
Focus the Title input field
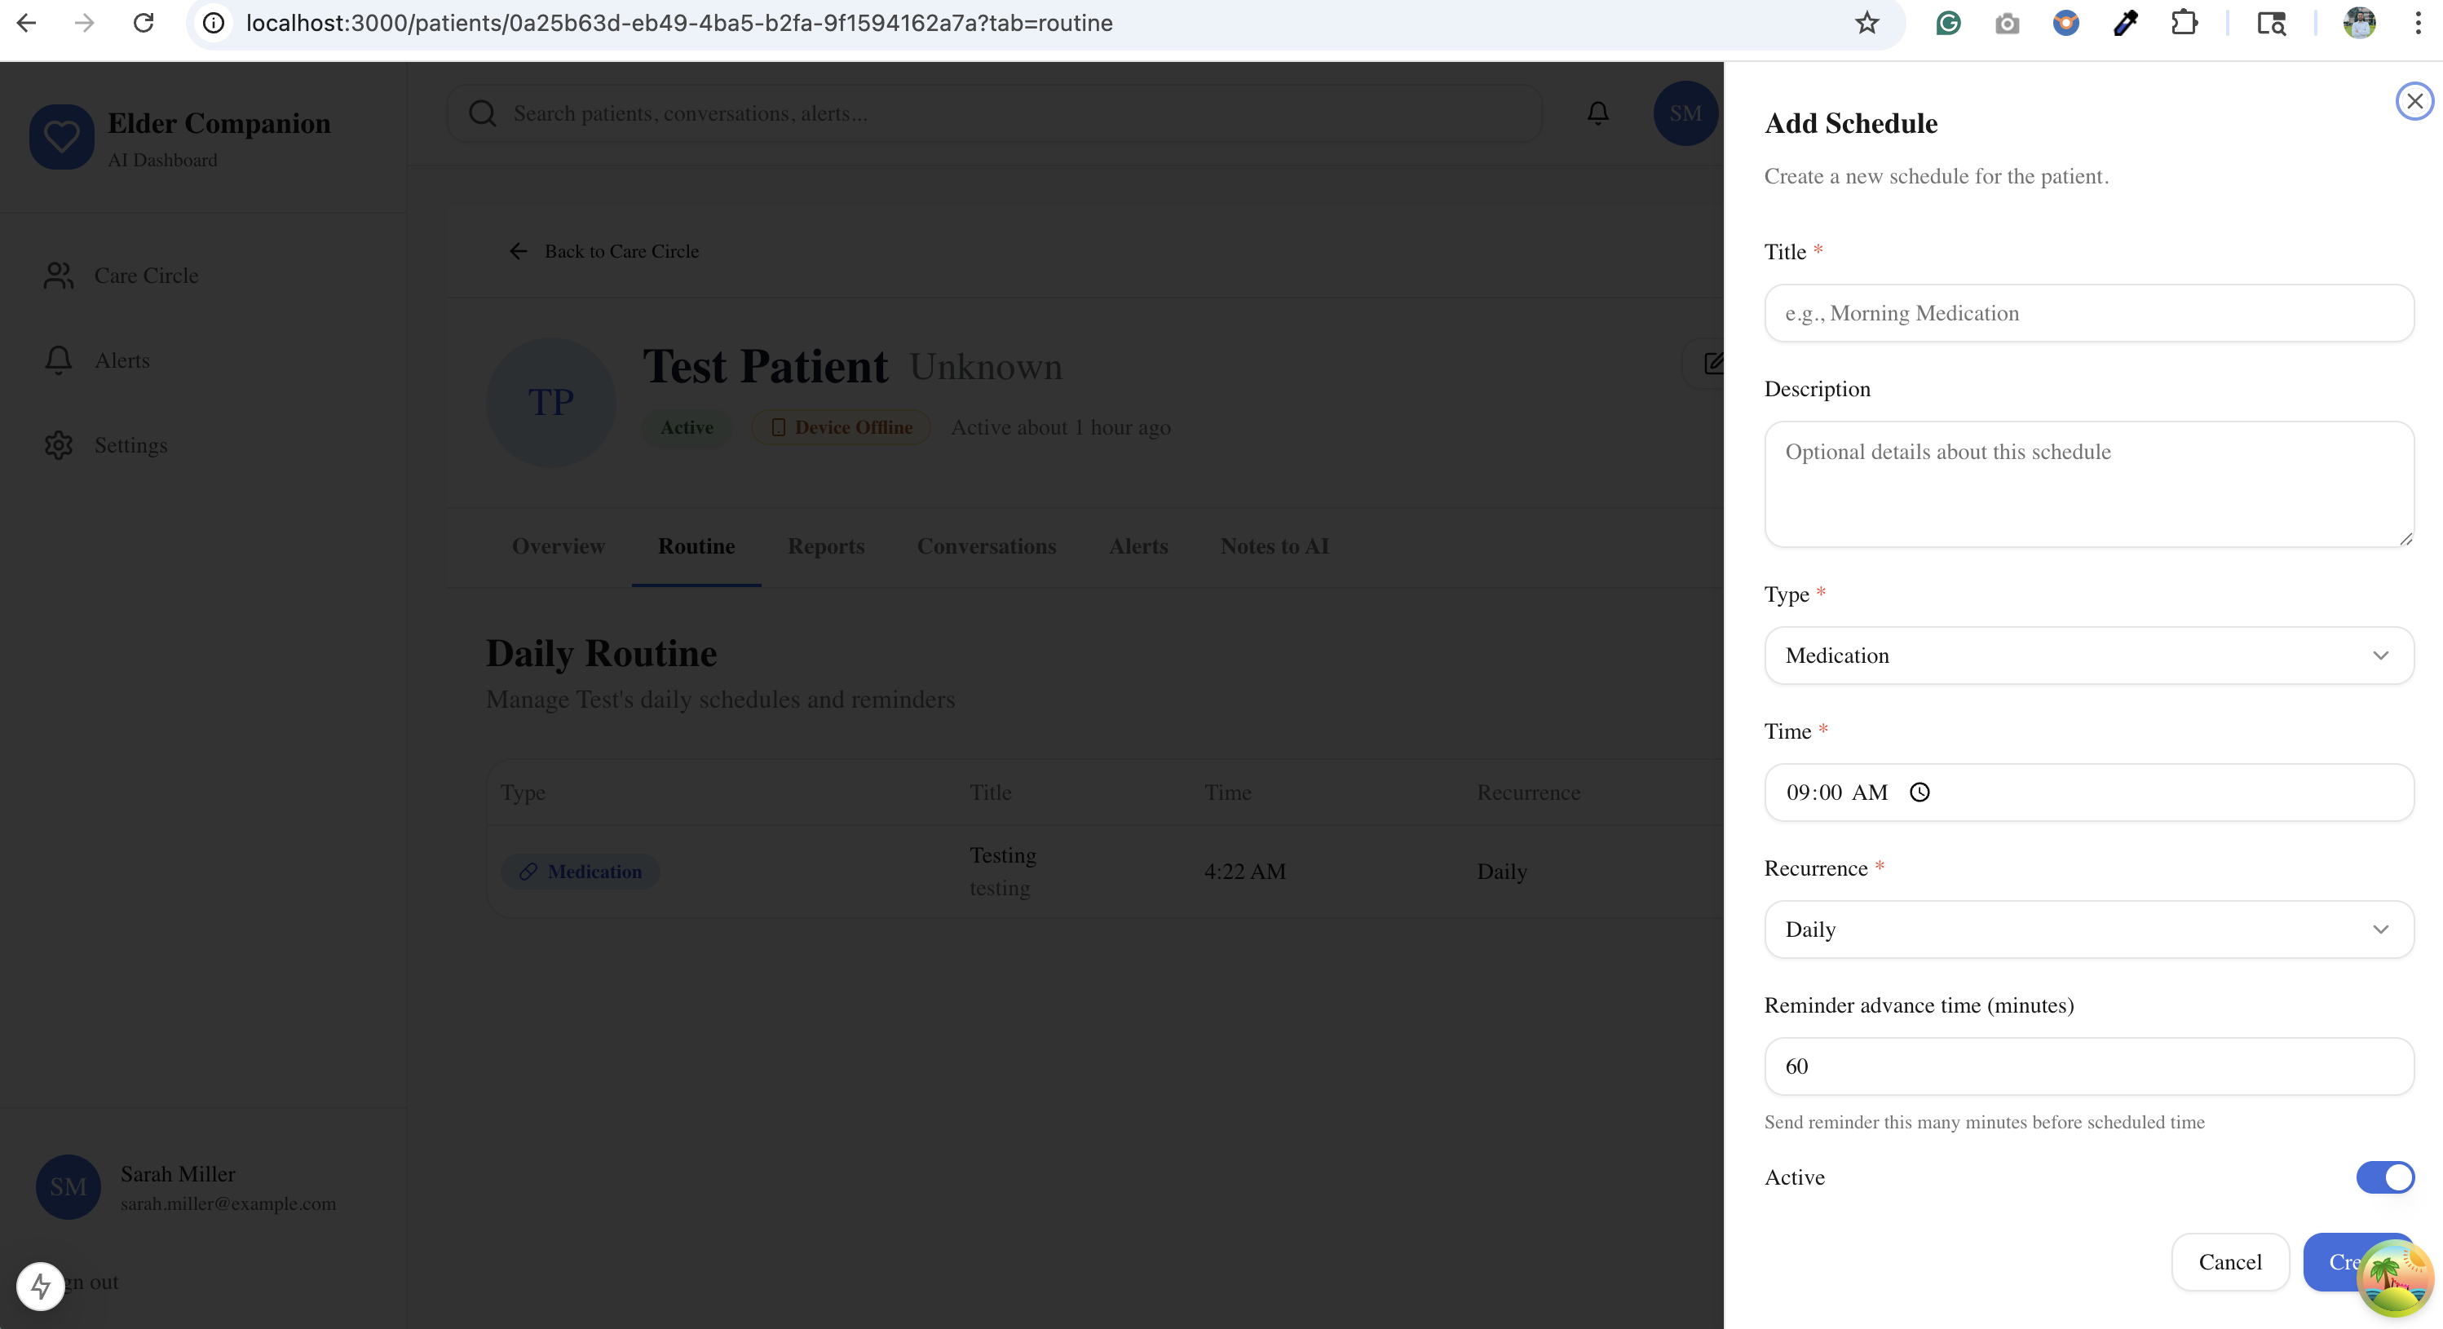(2088, 313)
